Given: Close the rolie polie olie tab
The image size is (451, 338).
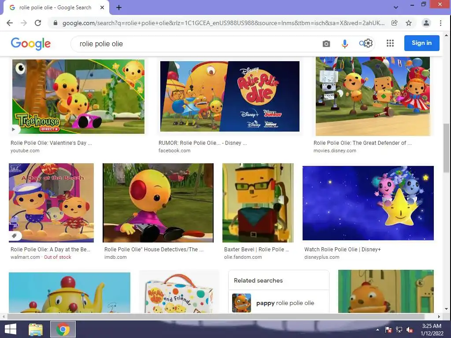Looking at the screenshot, I should click(102, 7).
